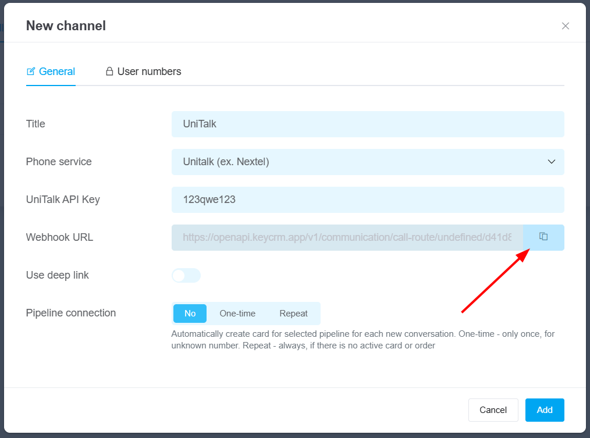Click Add to create the channel

pos(545,410)
